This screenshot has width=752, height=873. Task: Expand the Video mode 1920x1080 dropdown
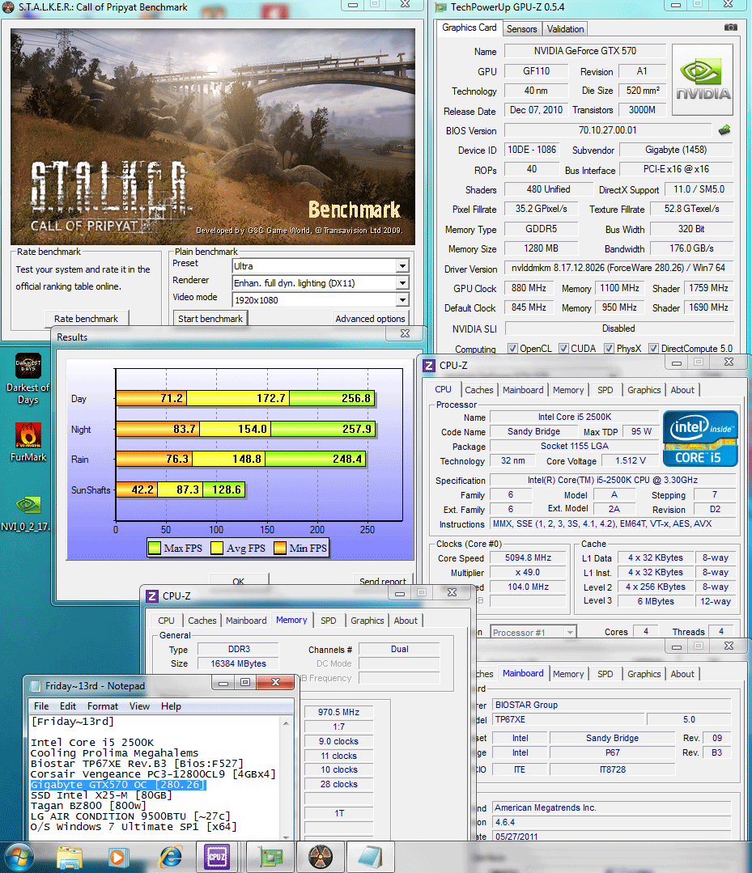click(x=402, y=300)
